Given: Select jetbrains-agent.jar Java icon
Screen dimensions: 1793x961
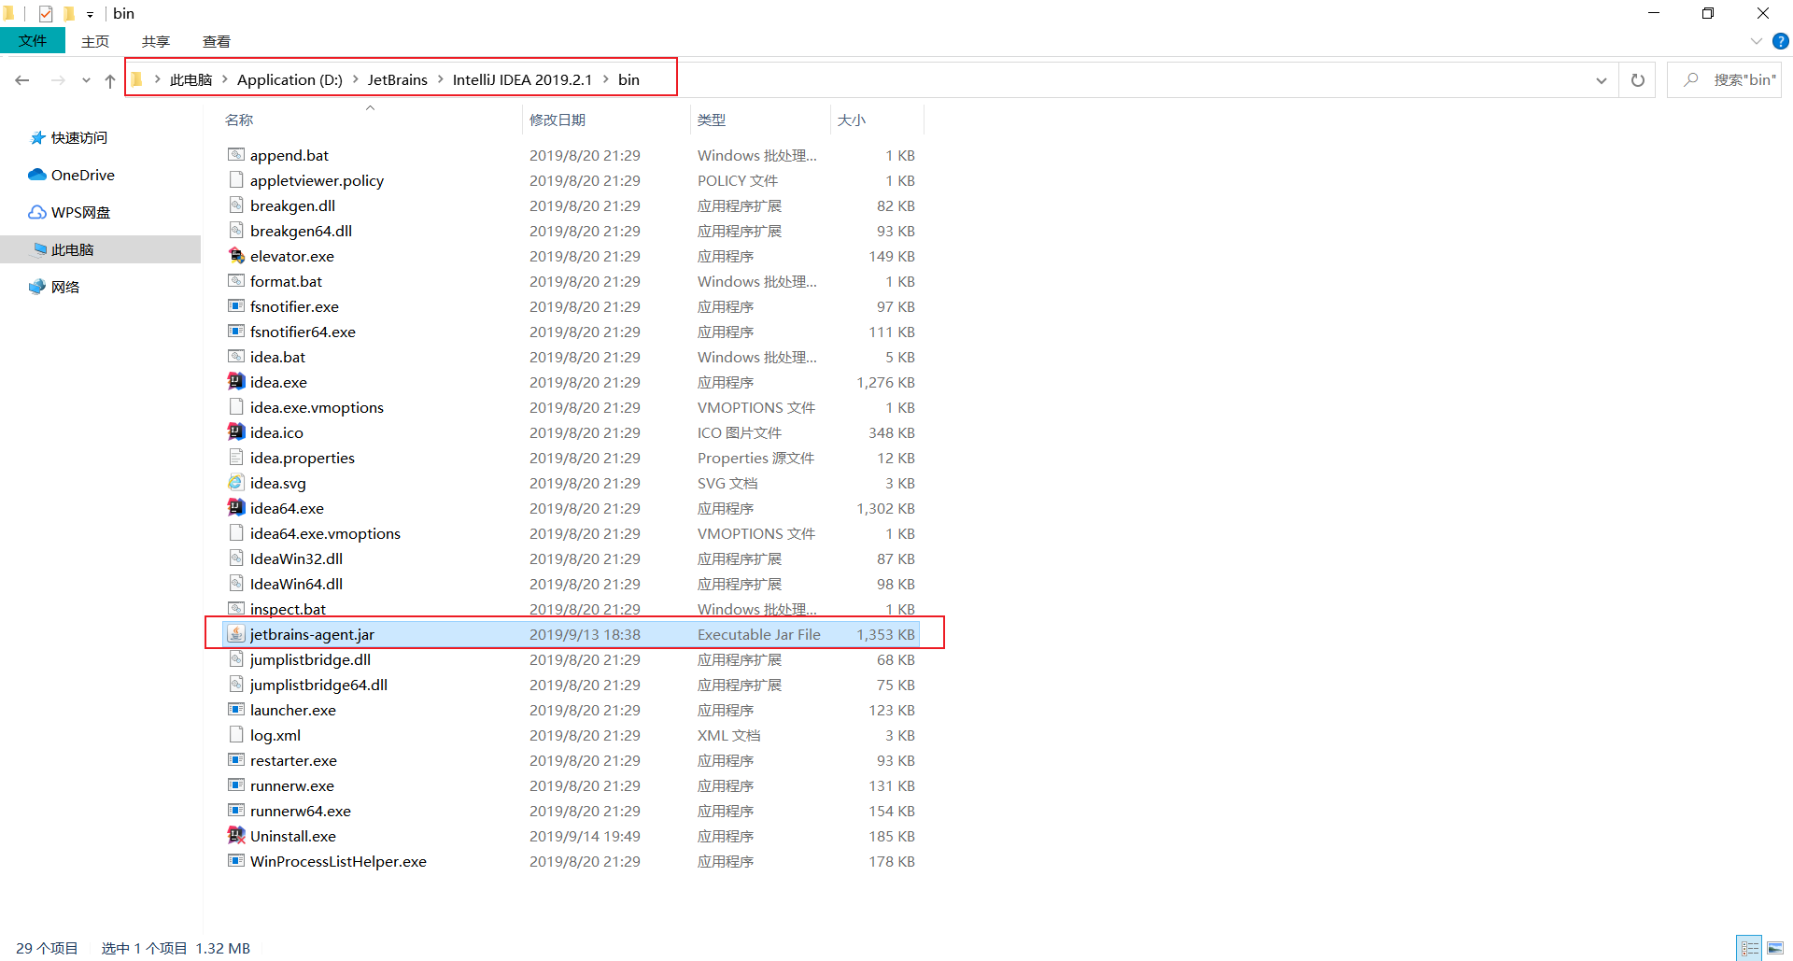Looking at the screenshot, I should pos(236,633).
